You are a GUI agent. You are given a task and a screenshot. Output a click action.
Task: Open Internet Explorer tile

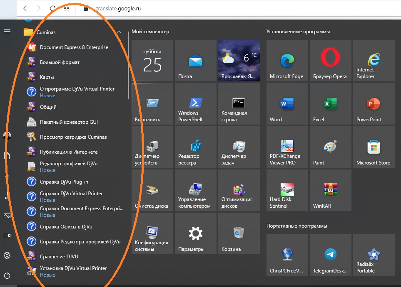coord(374,61)
